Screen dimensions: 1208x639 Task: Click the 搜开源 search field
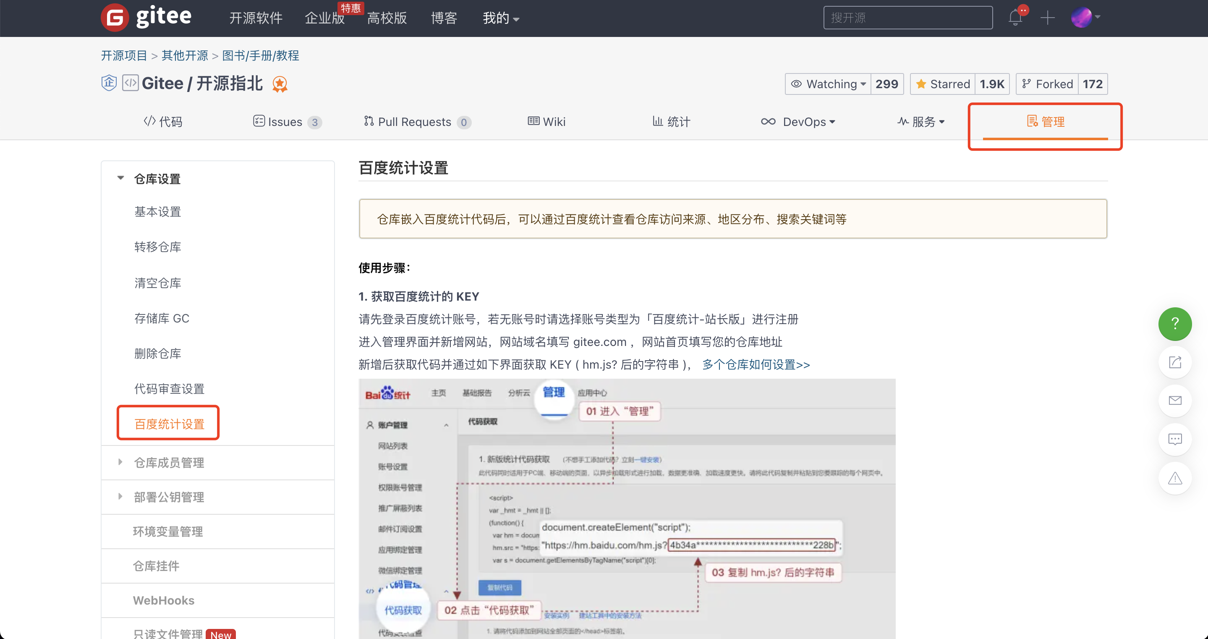pyautogui.click(x=907, y=18)
